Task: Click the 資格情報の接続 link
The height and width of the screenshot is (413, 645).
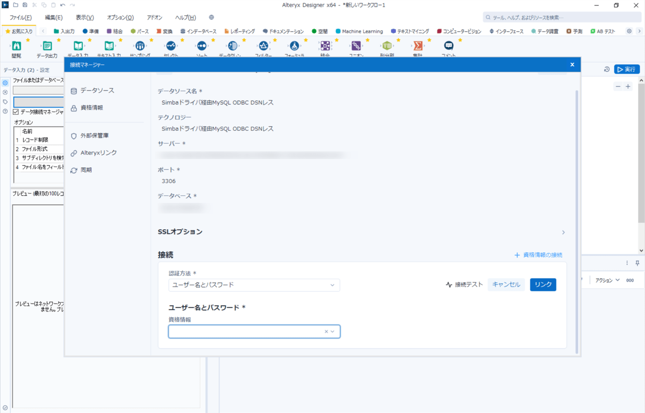Action: click(x=538, y=255)
